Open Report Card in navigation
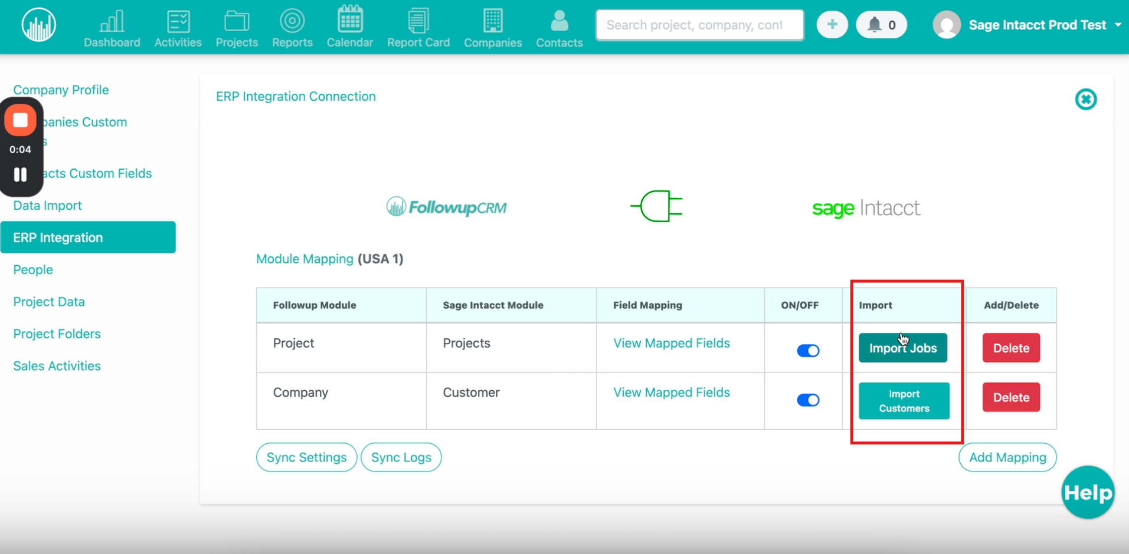Screen dimensions: 1129x554 pos(418,28)
